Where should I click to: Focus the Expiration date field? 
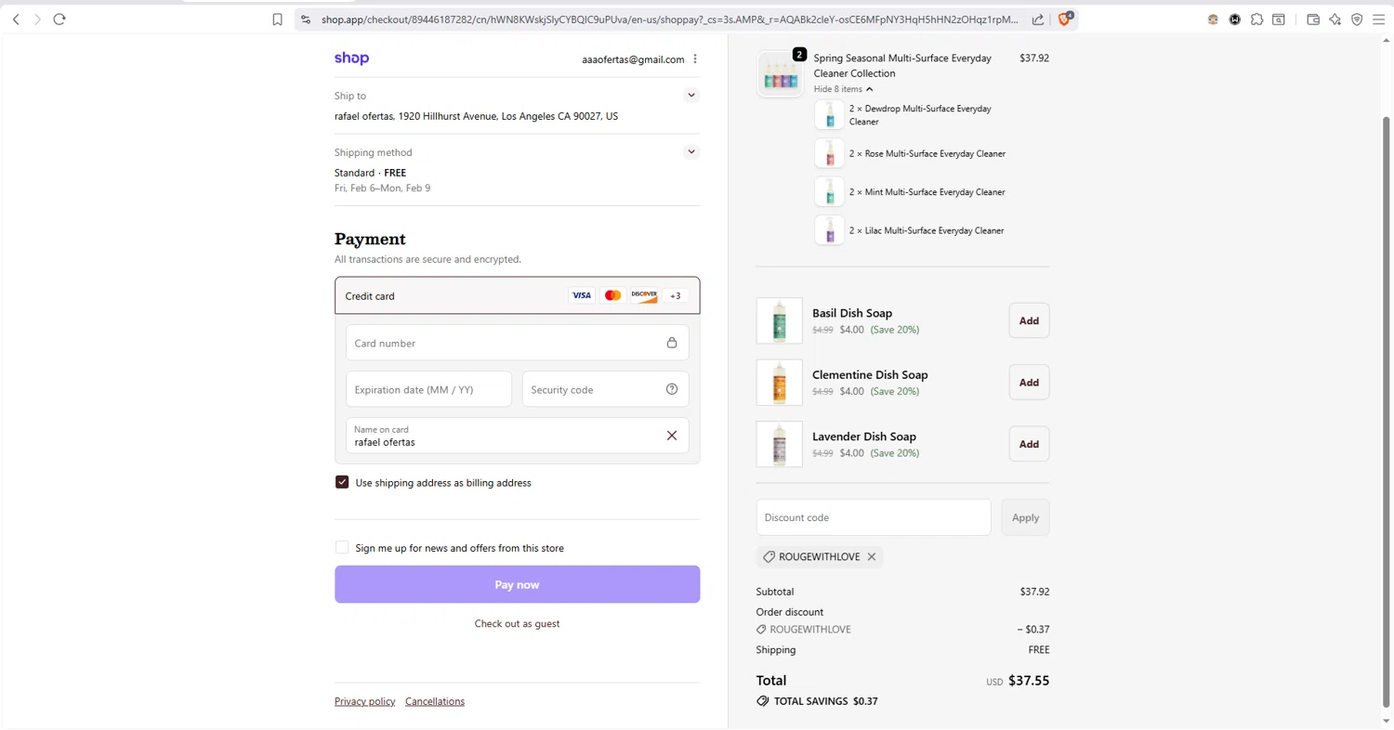428,389
